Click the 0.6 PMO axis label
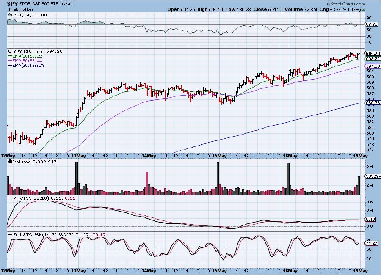 tap(370, 202)
